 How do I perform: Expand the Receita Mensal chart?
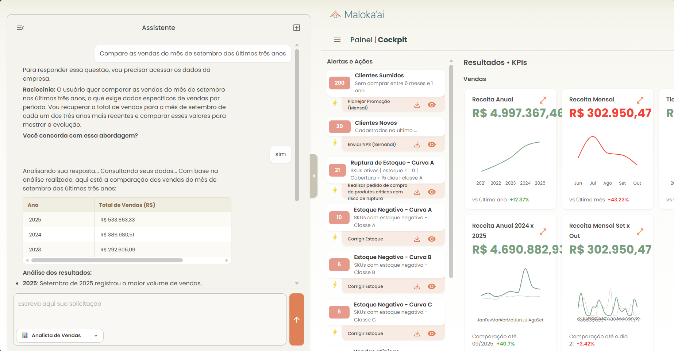pos(640,100)
